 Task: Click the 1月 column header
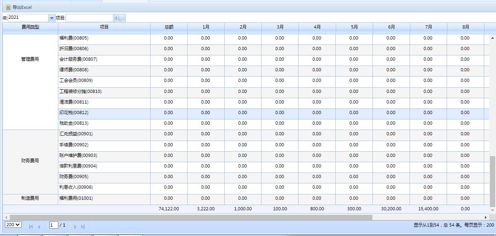[x=206, y=27]
